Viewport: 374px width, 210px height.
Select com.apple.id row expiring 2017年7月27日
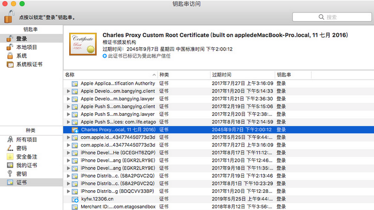pos(218,145)
